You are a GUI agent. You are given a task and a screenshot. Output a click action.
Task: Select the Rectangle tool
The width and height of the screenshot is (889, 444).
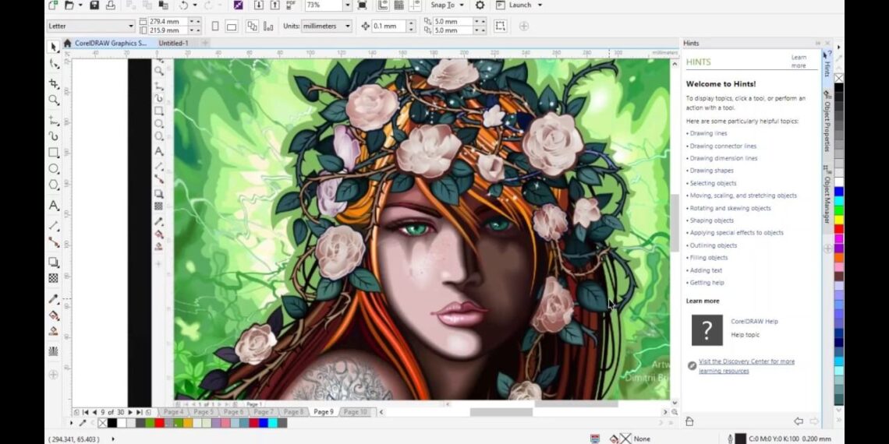[54, 153]
